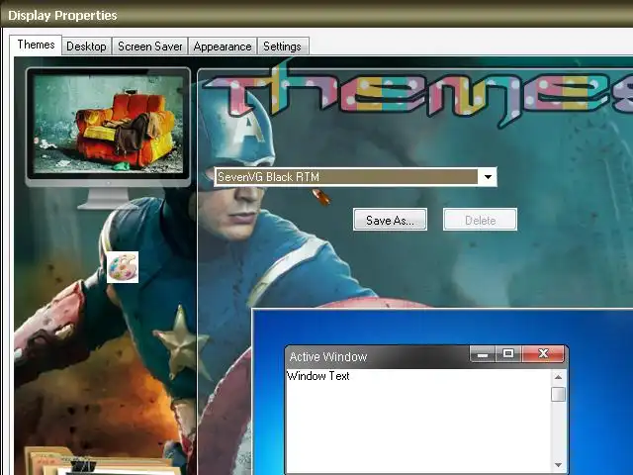
Task: Open the Screen Saver tab
Action: tap(149, 47)
